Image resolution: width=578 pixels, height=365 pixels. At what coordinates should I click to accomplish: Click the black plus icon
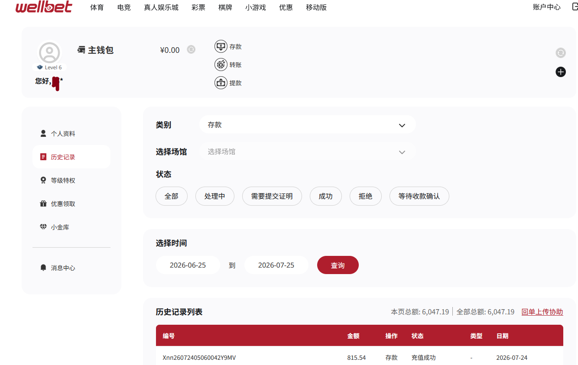pos(561,72)
